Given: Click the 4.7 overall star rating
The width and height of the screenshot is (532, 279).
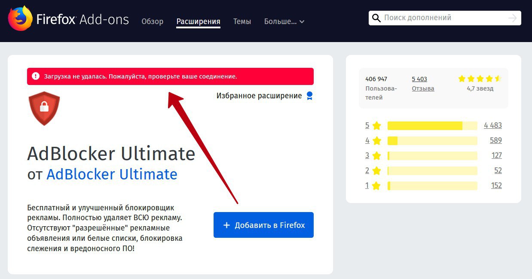Looking at the screenshot, I should pyautogui.click(x=480, y=79).
